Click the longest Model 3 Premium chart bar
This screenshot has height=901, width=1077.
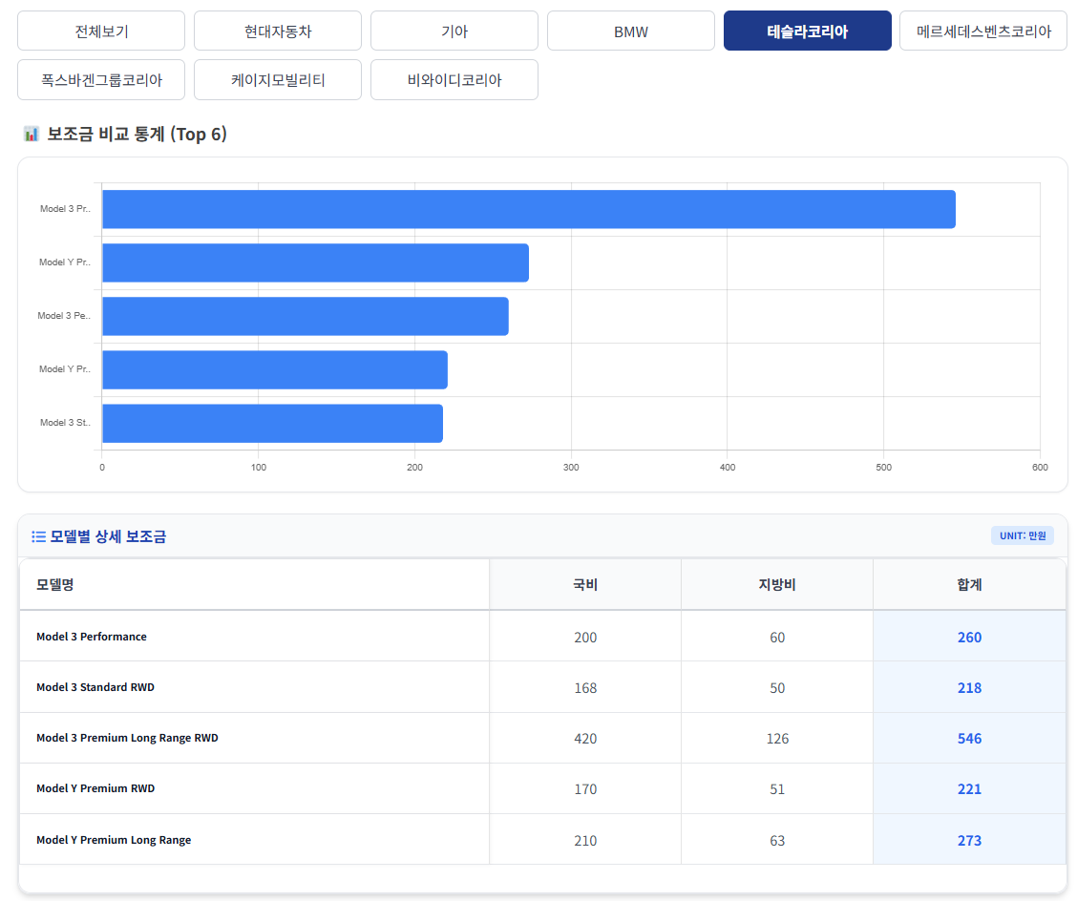click(528, 209)
